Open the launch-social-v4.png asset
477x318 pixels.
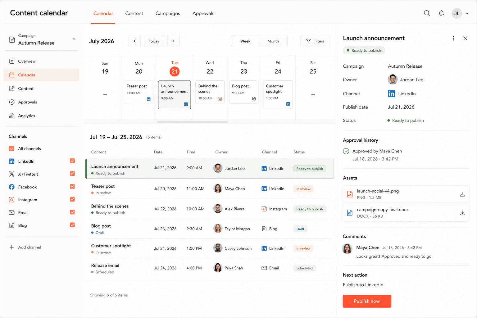coord(406,194)
